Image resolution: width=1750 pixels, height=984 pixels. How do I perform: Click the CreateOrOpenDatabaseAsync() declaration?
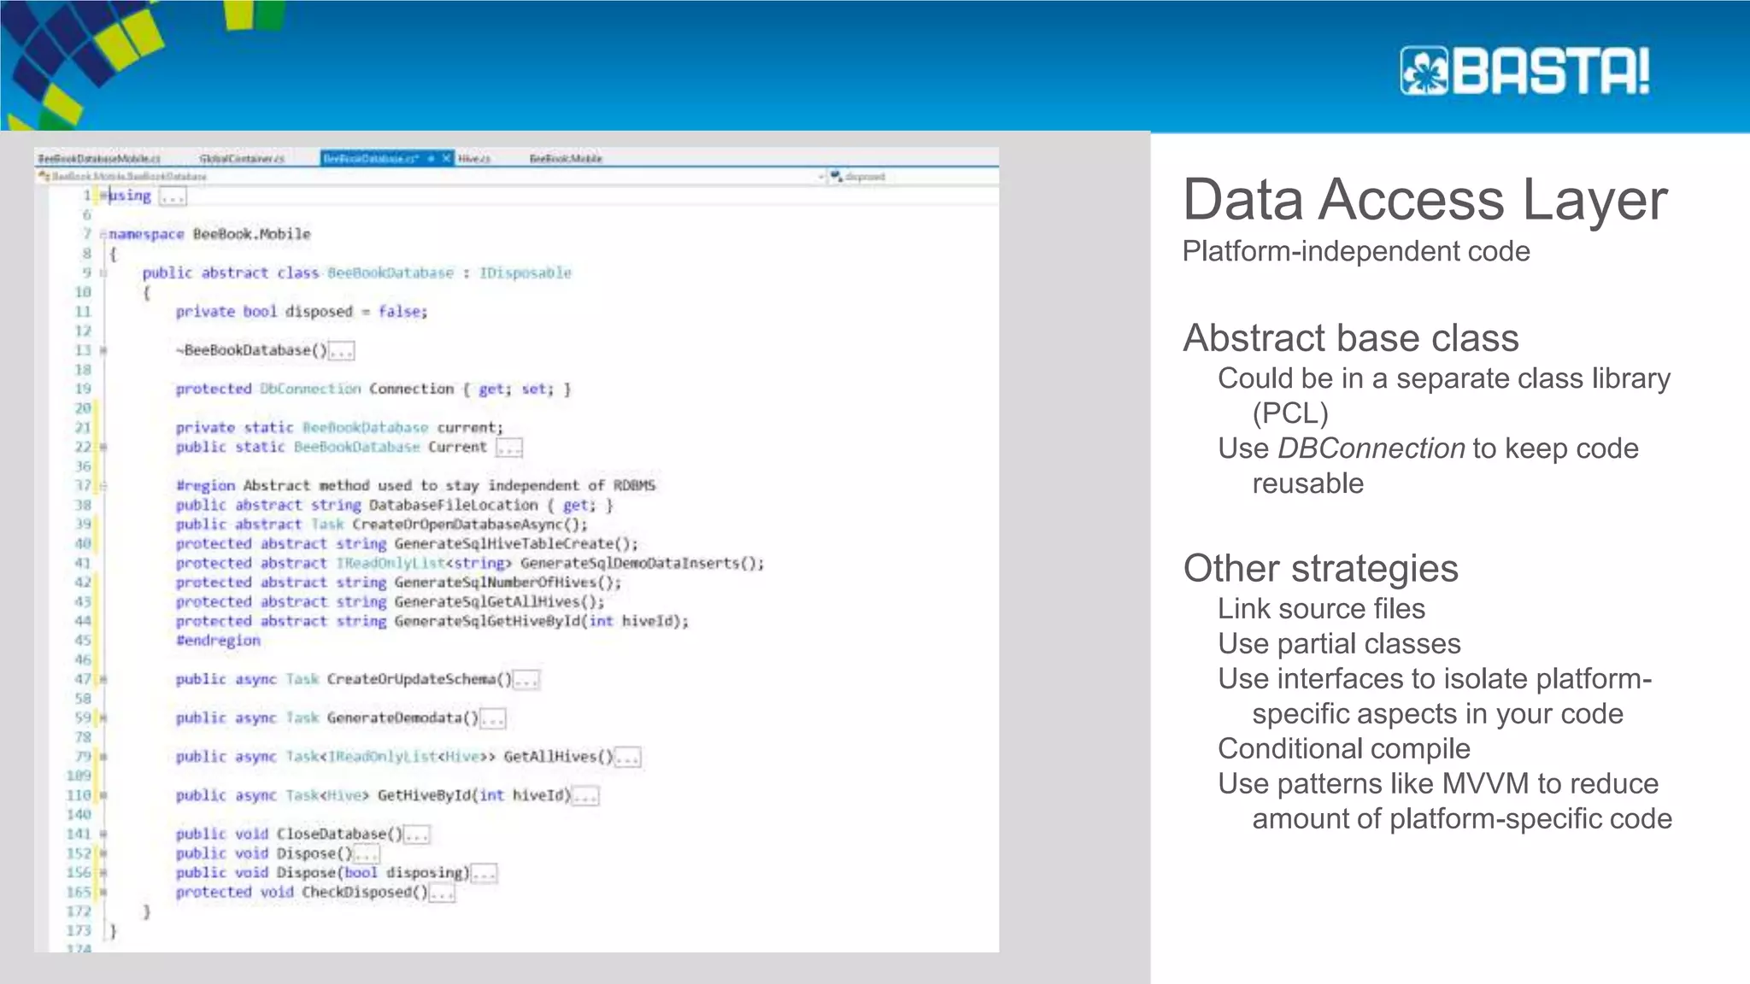[x=381, y=524]
